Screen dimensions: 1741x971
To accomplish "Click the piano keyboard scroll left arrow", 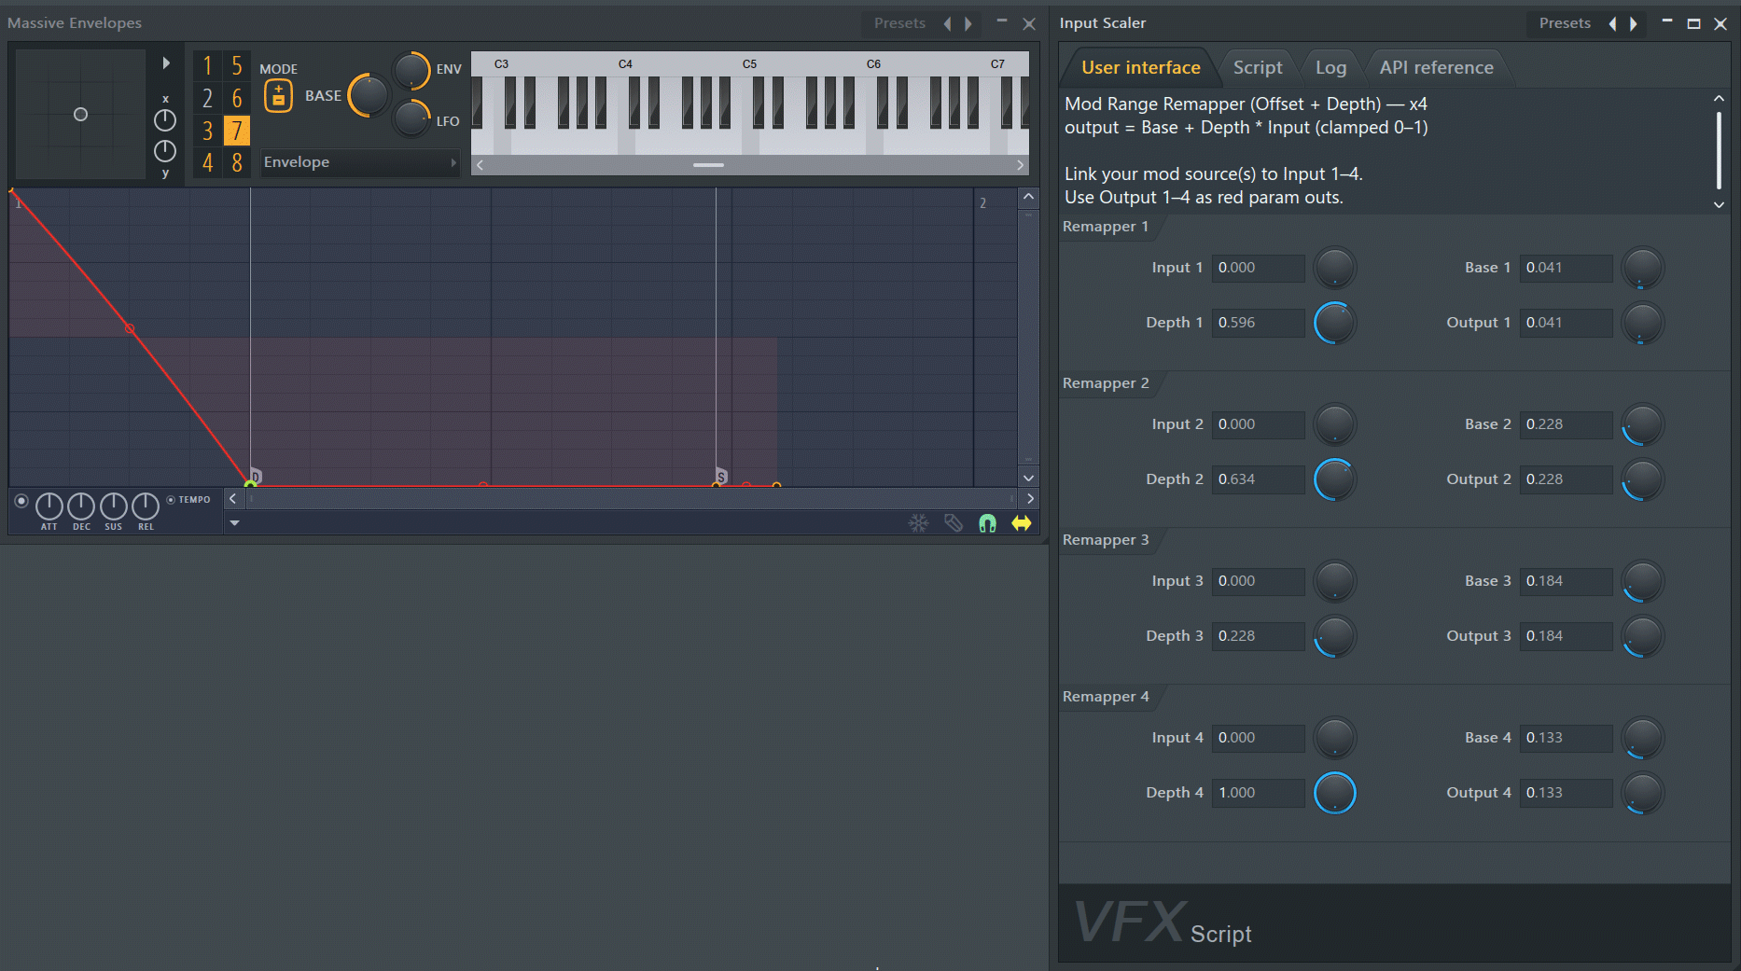I will click(480, 165).
